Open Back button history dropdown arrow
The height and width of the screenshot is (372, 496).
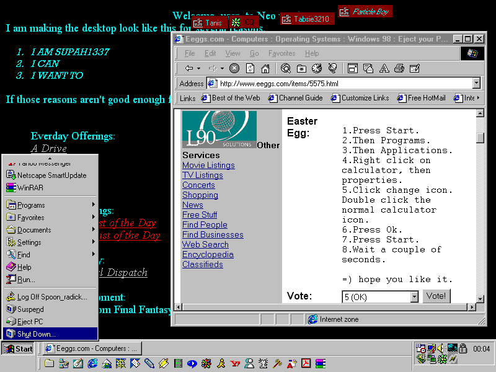point(198,68)
